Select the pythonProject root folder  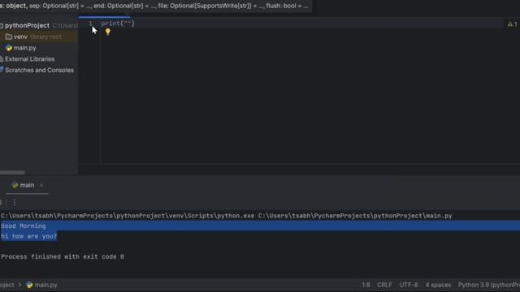click(27, 25)
